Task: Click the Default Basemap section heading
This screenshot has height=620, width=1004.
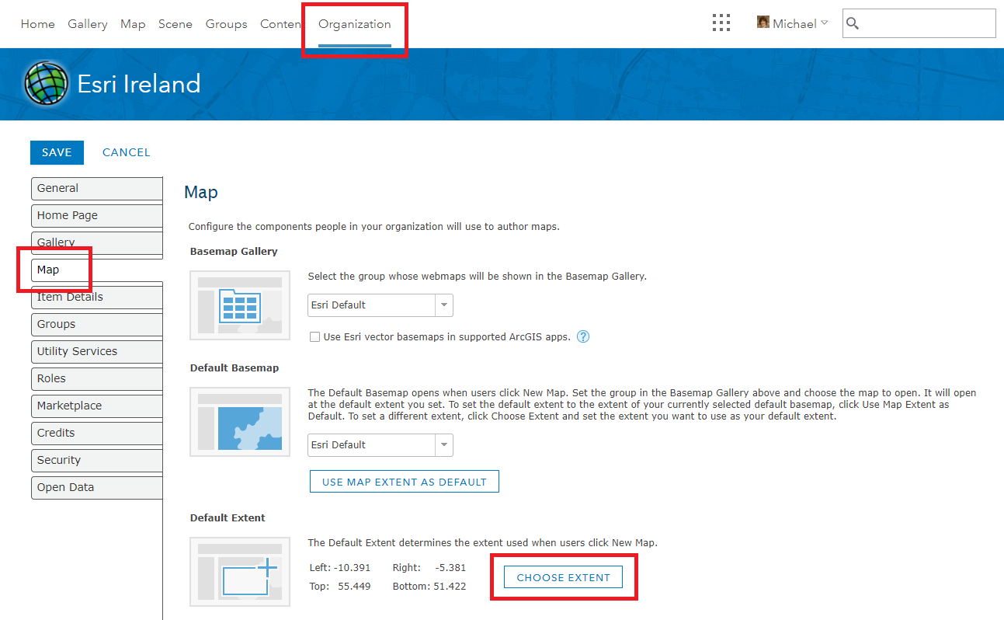Action: pos(234,368)
